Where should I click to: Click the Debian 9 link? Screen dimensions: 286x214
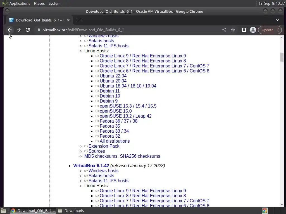coord(109,101)
